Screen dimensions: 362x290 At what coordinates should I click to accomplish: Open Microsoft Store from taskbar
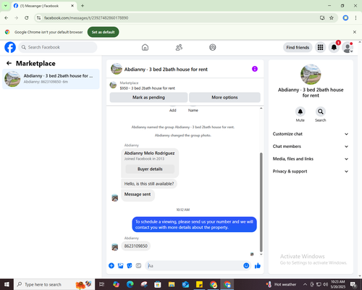pyautogui.click(x=158, y=284)
